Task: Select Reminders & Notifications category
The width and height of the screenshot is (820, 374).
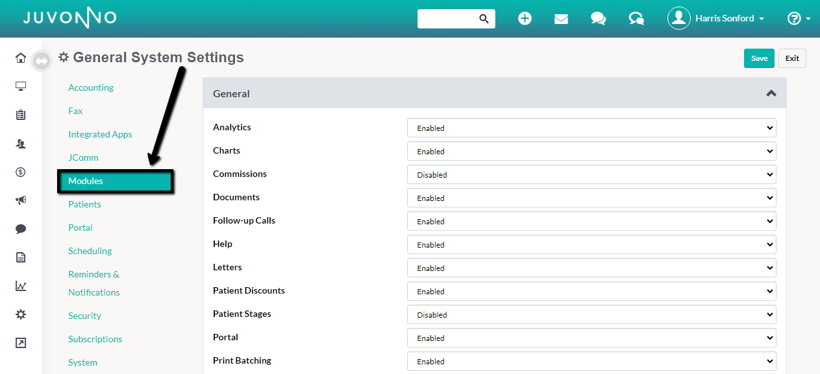Action: 94,283
